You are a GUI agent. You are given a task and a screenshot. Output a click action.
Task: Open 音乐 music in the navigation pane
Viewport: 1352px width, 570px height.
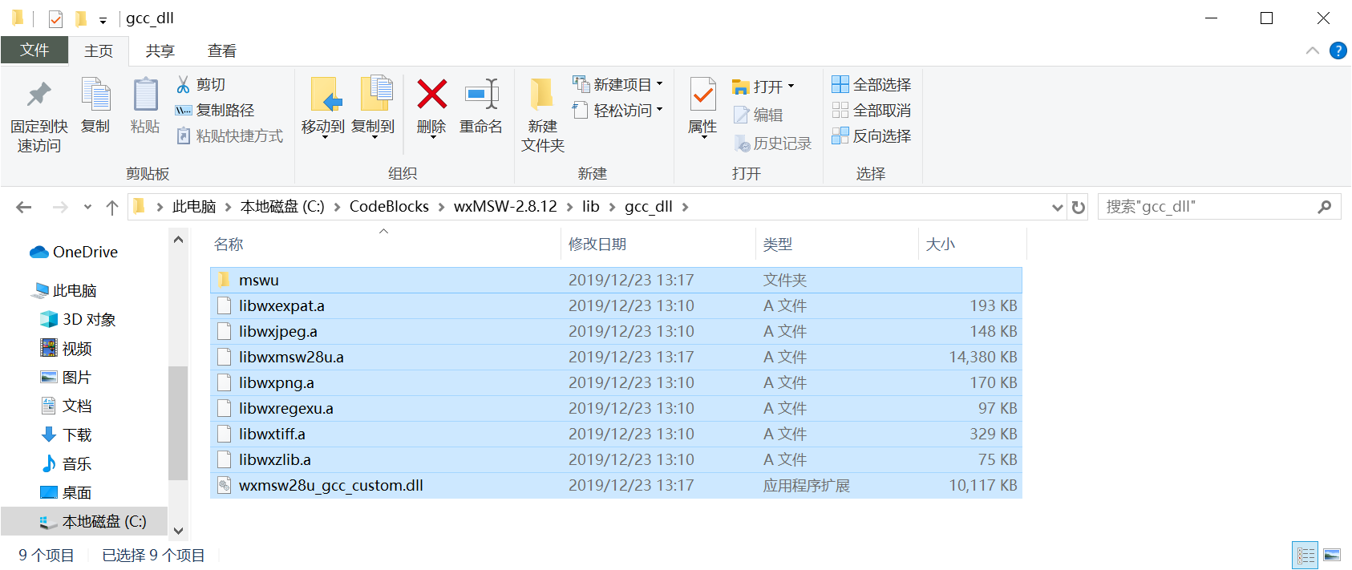tap(66, 463)
